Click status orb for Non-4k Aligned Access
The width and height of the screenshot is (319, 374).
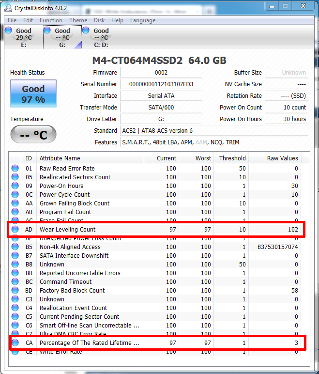[15, 247]
